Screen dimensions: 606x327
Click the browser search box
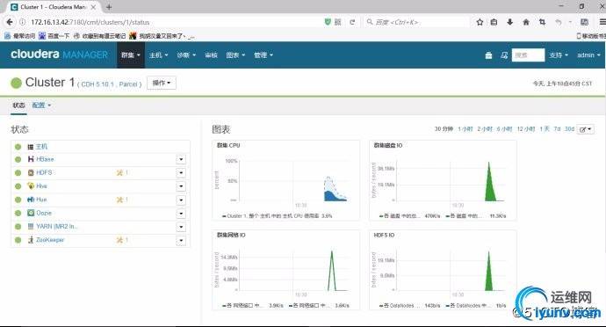[x=417, y=22]
